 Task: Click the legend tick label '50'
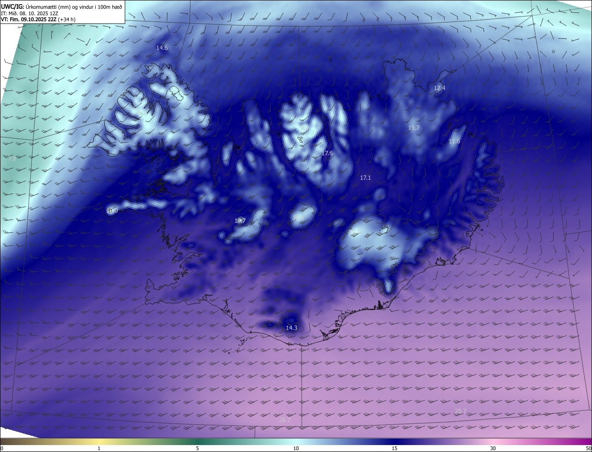tap(588, 448)
